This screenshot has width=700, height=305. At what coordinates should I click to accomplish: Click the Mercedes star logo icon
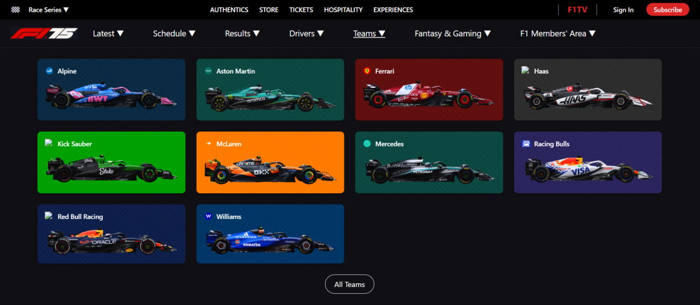pos(367,143)
